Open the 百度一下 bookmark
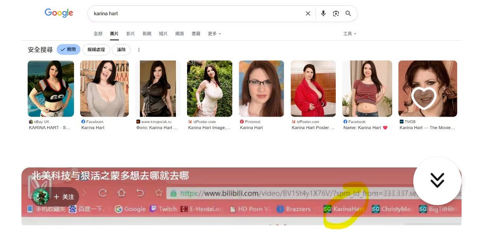The width and height of the screenshot is (483, 243). tap(87, 209)
